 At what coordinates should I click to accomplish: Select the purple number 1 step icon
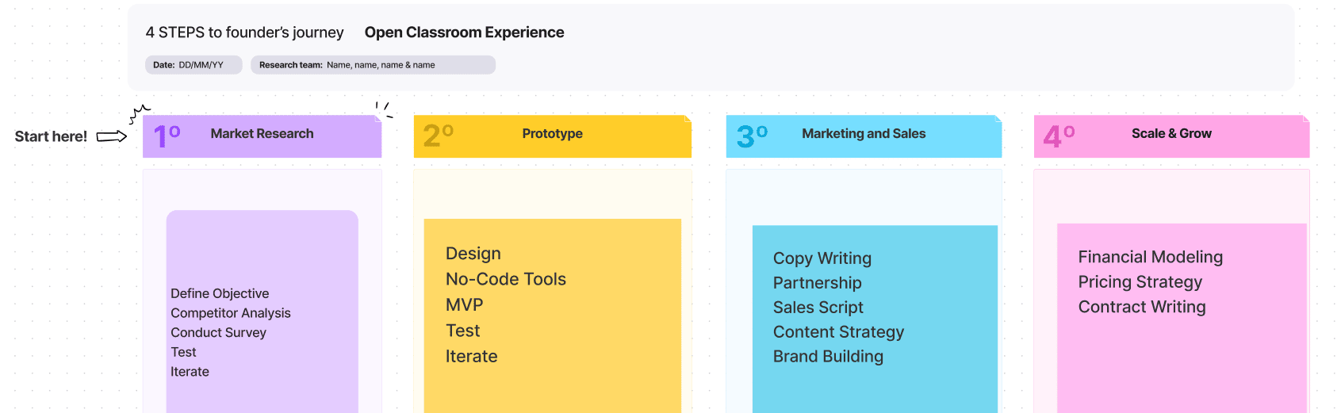[x=167, y=136]
